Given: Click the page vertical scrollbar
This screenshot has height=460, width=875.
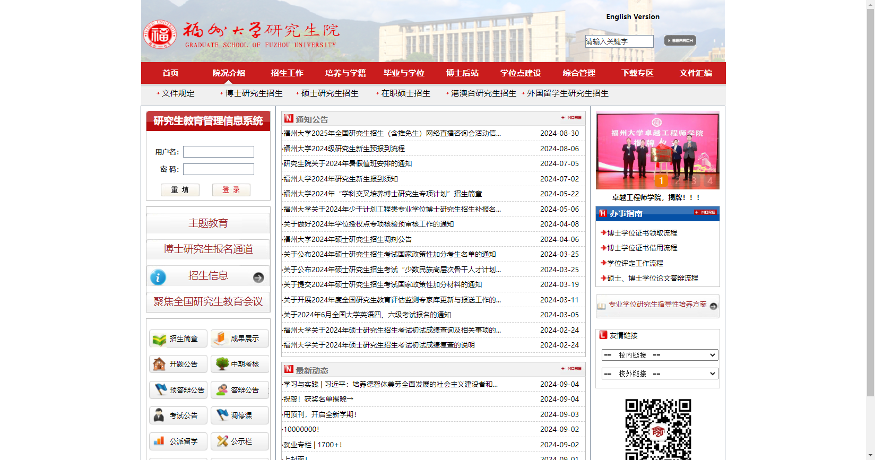Looking at the screenshot, I should [x=870, y=202].
